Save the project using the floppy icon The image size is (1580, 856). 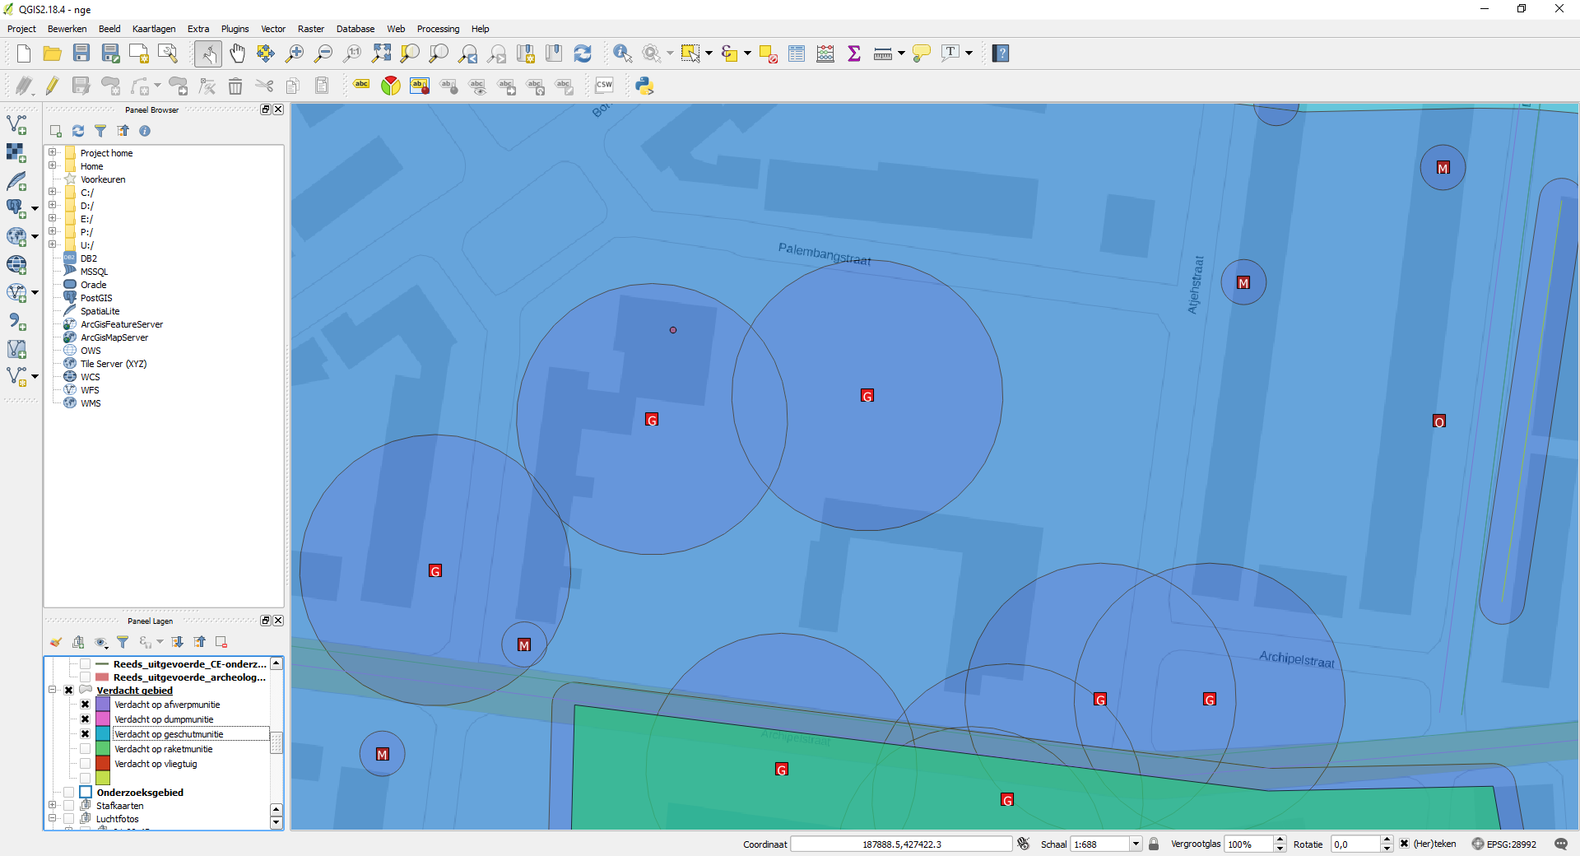(x=81, y=53)
